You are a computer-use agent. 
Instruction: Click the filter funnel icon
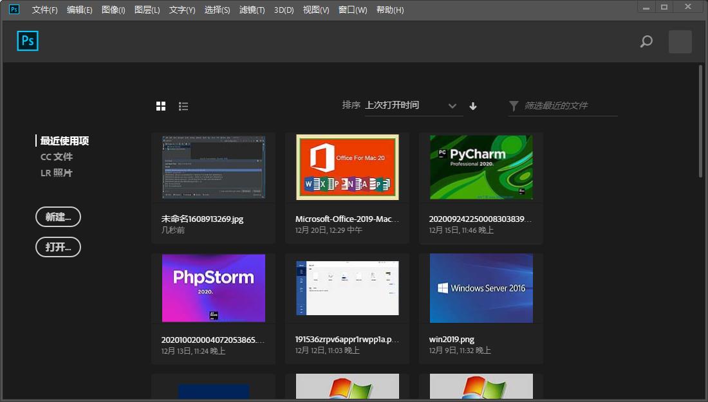point(514,106)
